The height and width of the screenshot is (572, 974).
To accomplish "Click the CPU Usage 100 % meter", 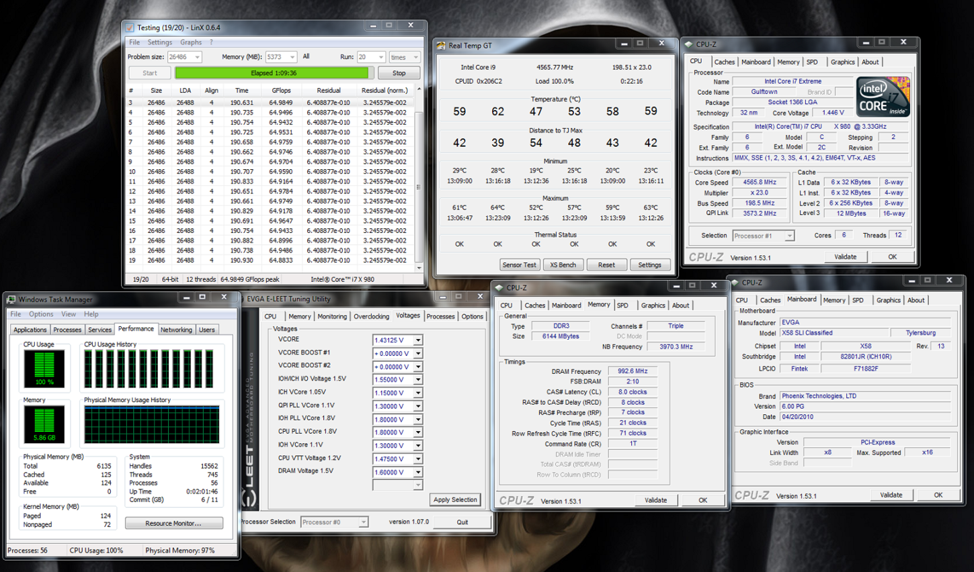I will tap(44, 369).
